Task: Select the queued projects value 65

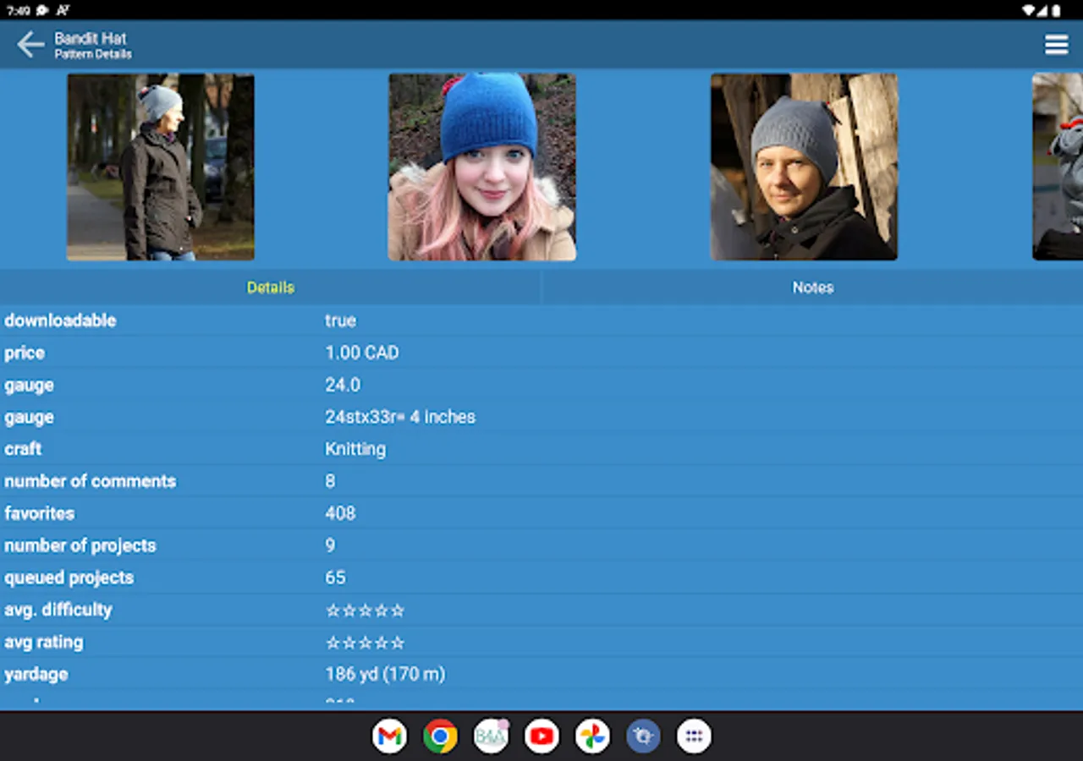Action: click(x=335, y=578)
